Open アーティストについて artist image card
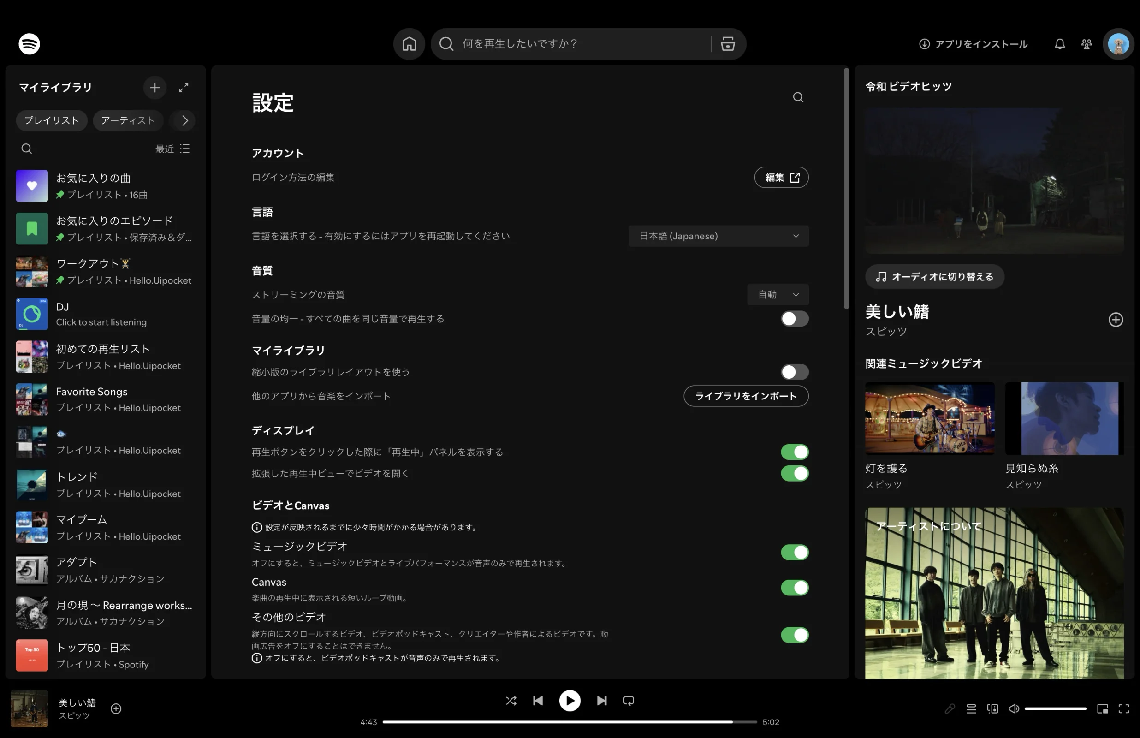Screen dimensions: 1140x738 pyautogui.click(x=994, y=593)
